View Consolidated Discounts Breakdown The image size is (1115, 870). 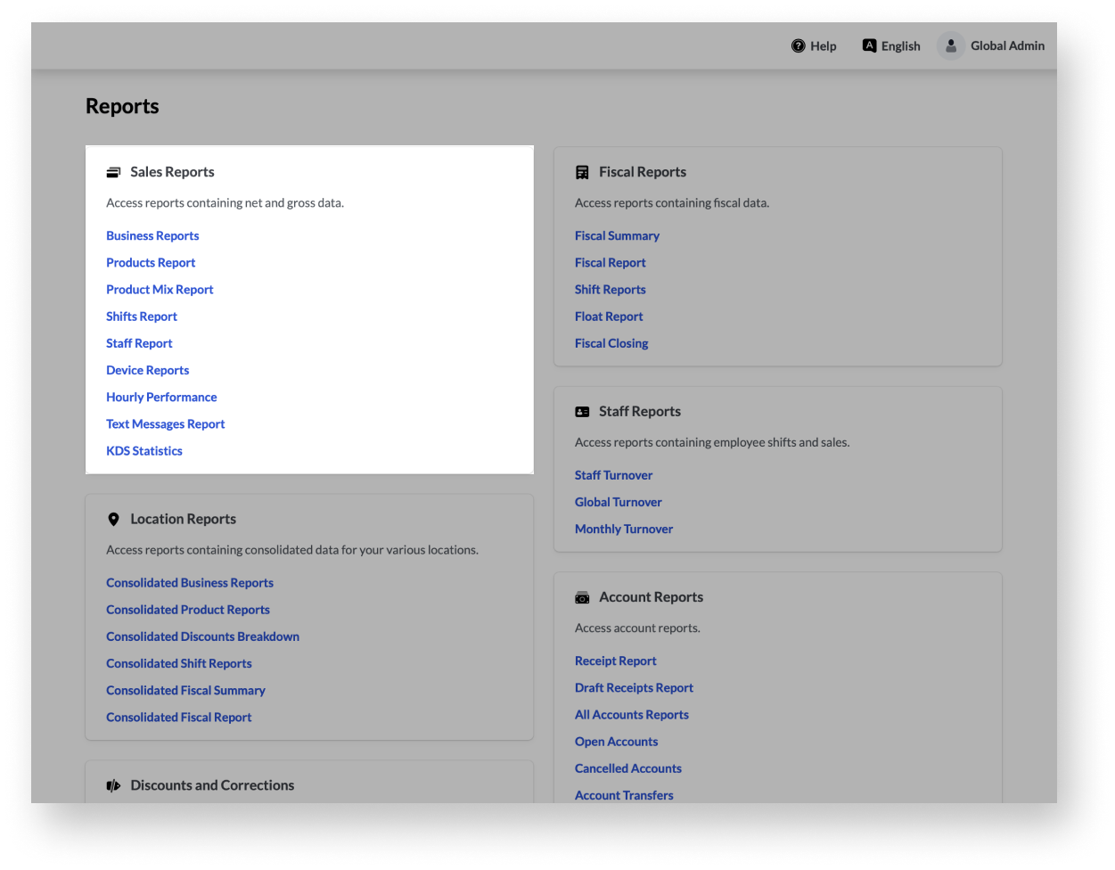pos(202,636)
